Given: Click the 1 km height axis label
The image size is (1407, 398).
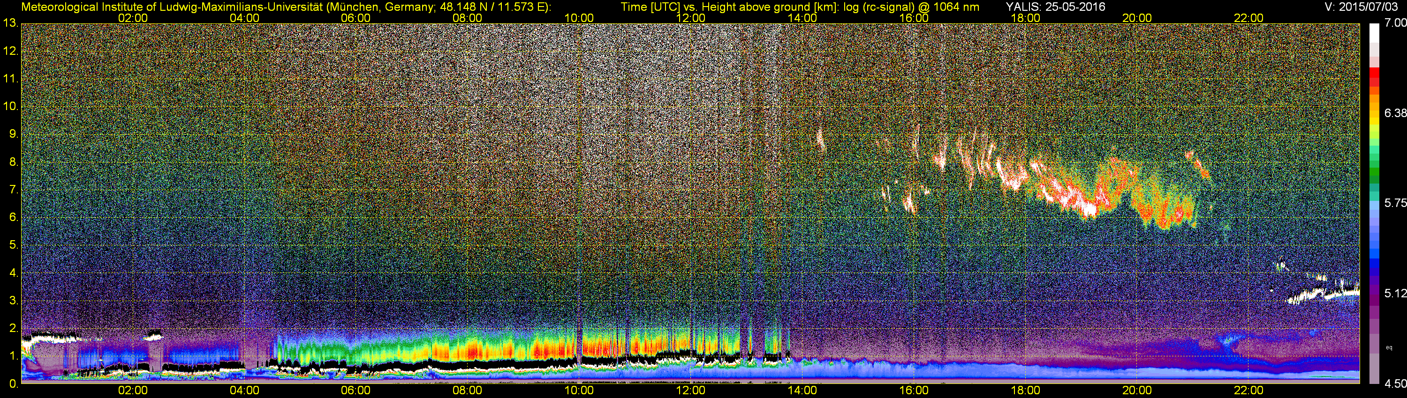Looking at the screenshot, I should pos(14,355).
